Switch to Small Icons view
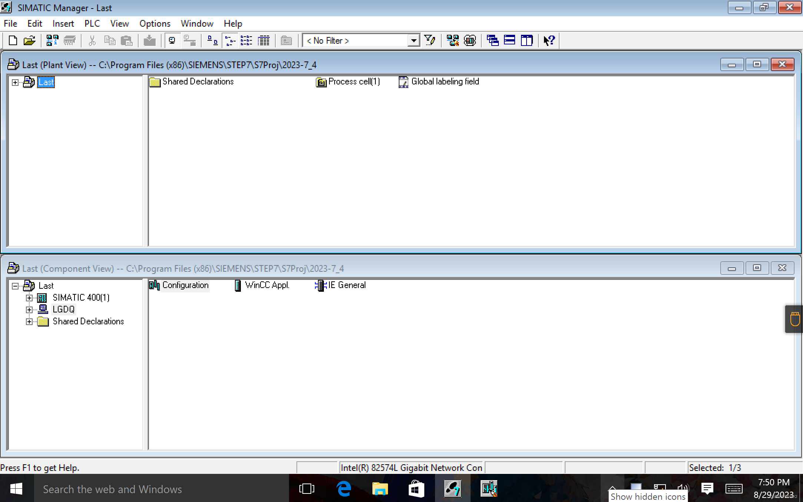Image resolution: width=803 pixels, height=502 pixels. click(230, 40)
